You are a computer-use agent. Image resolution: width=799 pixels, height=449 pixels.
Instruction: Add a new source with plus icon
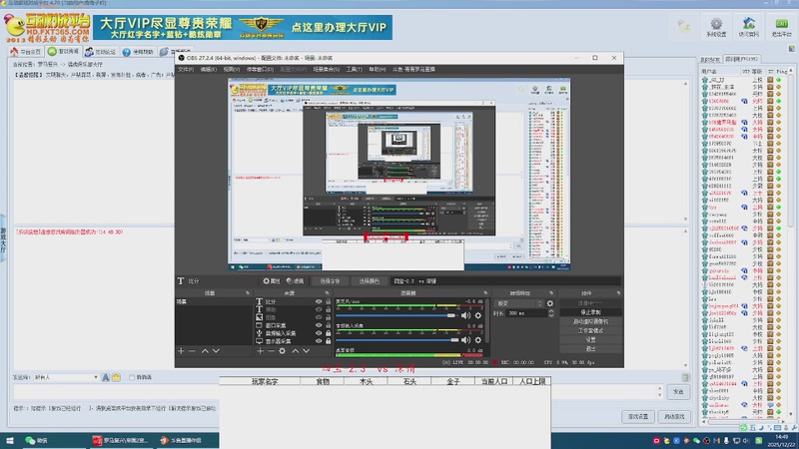click(x=260, y=351)
